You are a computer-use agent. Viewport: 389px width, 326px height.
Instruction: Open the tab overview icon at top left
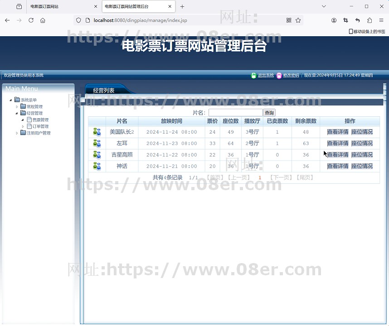click(x=19, y=6)
